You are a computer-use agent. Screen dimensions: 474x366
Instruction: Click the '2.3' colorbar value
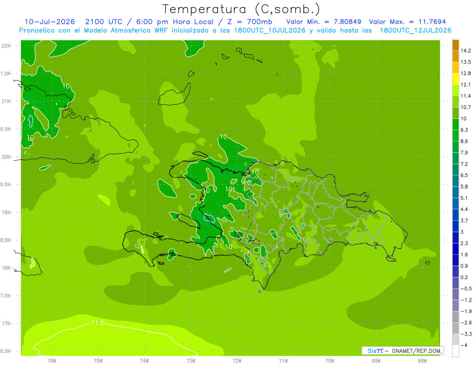(x=465, y=243)
